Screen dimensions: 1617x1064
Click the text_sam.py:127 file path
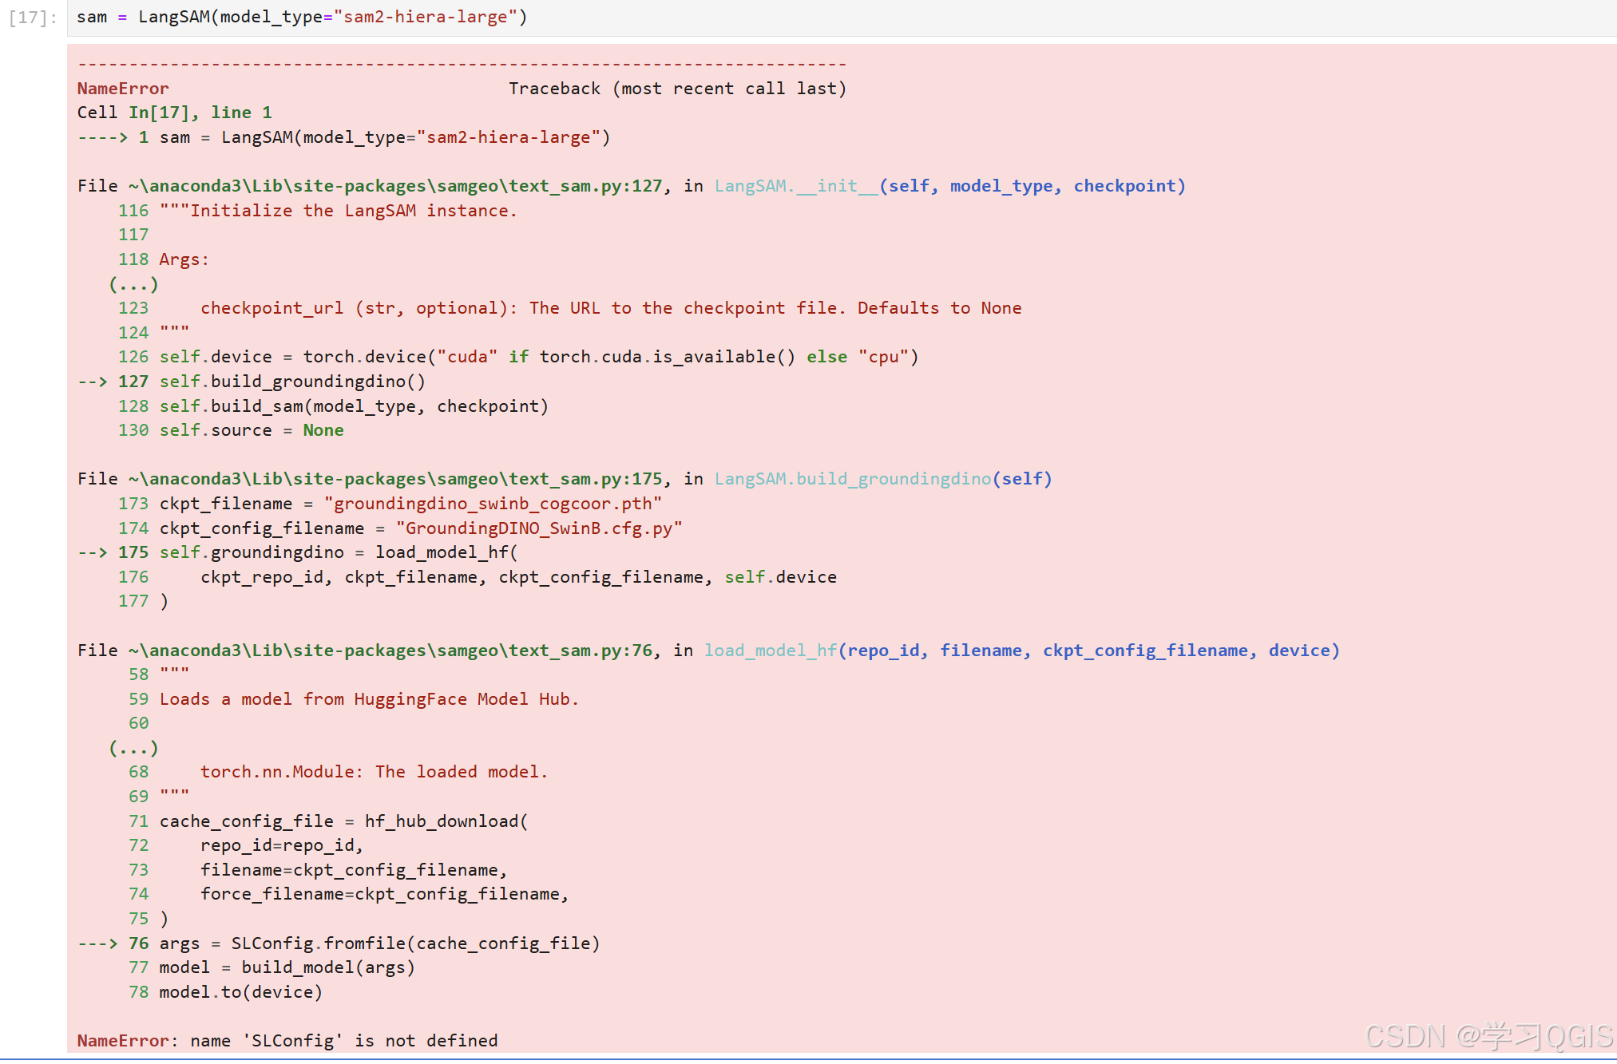[x=395, y=186]
